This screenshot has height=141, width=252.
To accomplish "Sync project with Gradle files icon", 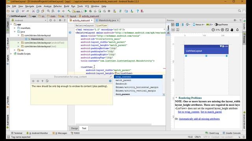I will pos(120,11).
